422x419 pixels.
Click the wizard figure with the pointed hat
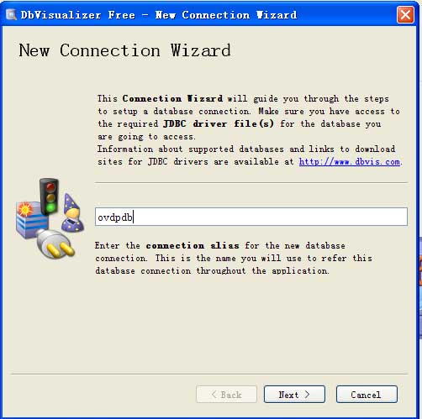pyautogui.click(x=72, y=212)
